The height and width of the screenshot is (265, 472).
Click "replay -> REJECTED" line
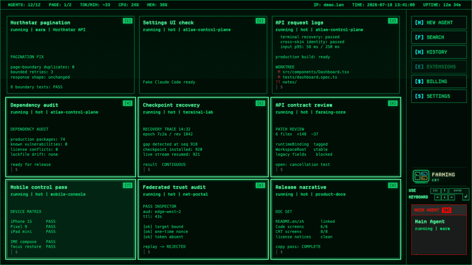[164, 247]
